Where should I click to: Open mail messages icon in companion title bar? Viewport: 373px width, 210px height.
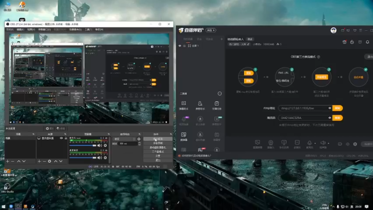[x=343, y=30]
